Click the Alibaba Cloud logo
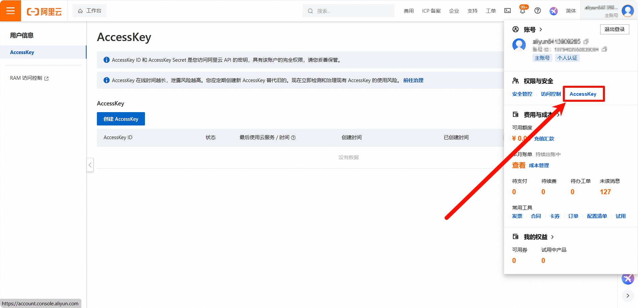Image resolution: width=638 pixels, height=308 pixels. click(44, 12)
